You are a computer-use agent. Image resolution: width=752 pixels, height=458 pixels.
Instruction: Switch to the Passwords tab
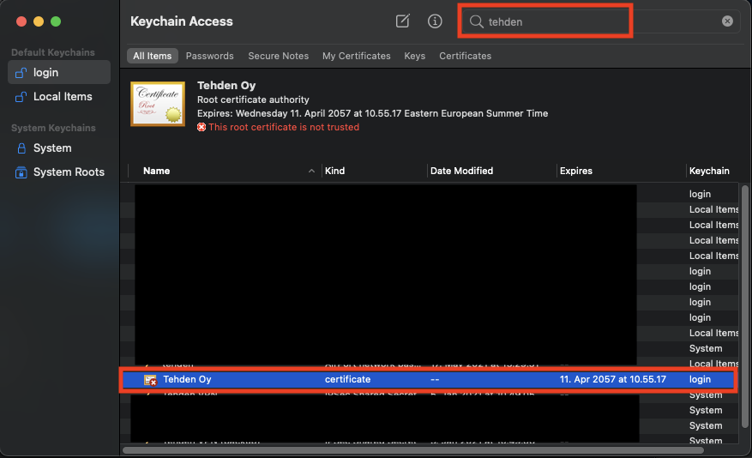coord(209,56)
